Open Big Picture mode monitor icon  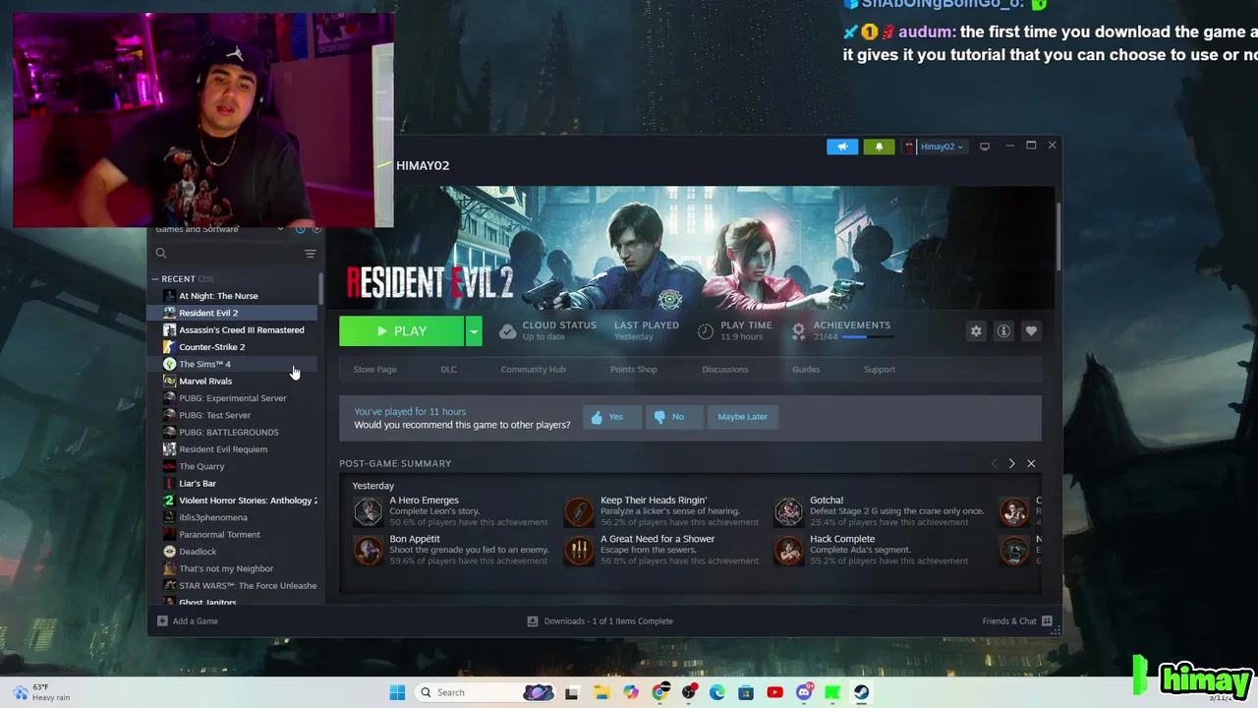click(984, 147)
